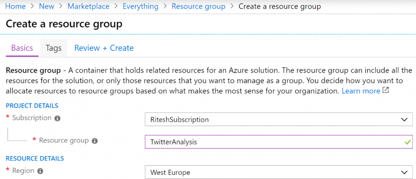The width and height of the screenshot is (416, 179).
Task: Go to the Review + Create tab
Action: click(104, 48)
